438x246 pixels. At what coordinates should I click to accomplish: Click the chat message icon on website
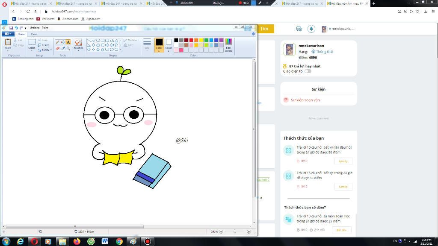pyautogui.click(x=299, y=29)
